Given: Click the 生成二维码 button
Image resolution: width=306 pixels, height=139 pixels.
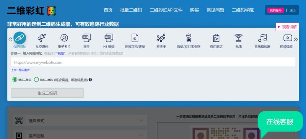Looking at the screenshot, I should click(x=47, y=93).
